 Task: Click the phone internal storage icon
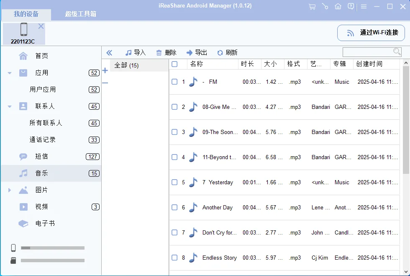coord(13,248)
